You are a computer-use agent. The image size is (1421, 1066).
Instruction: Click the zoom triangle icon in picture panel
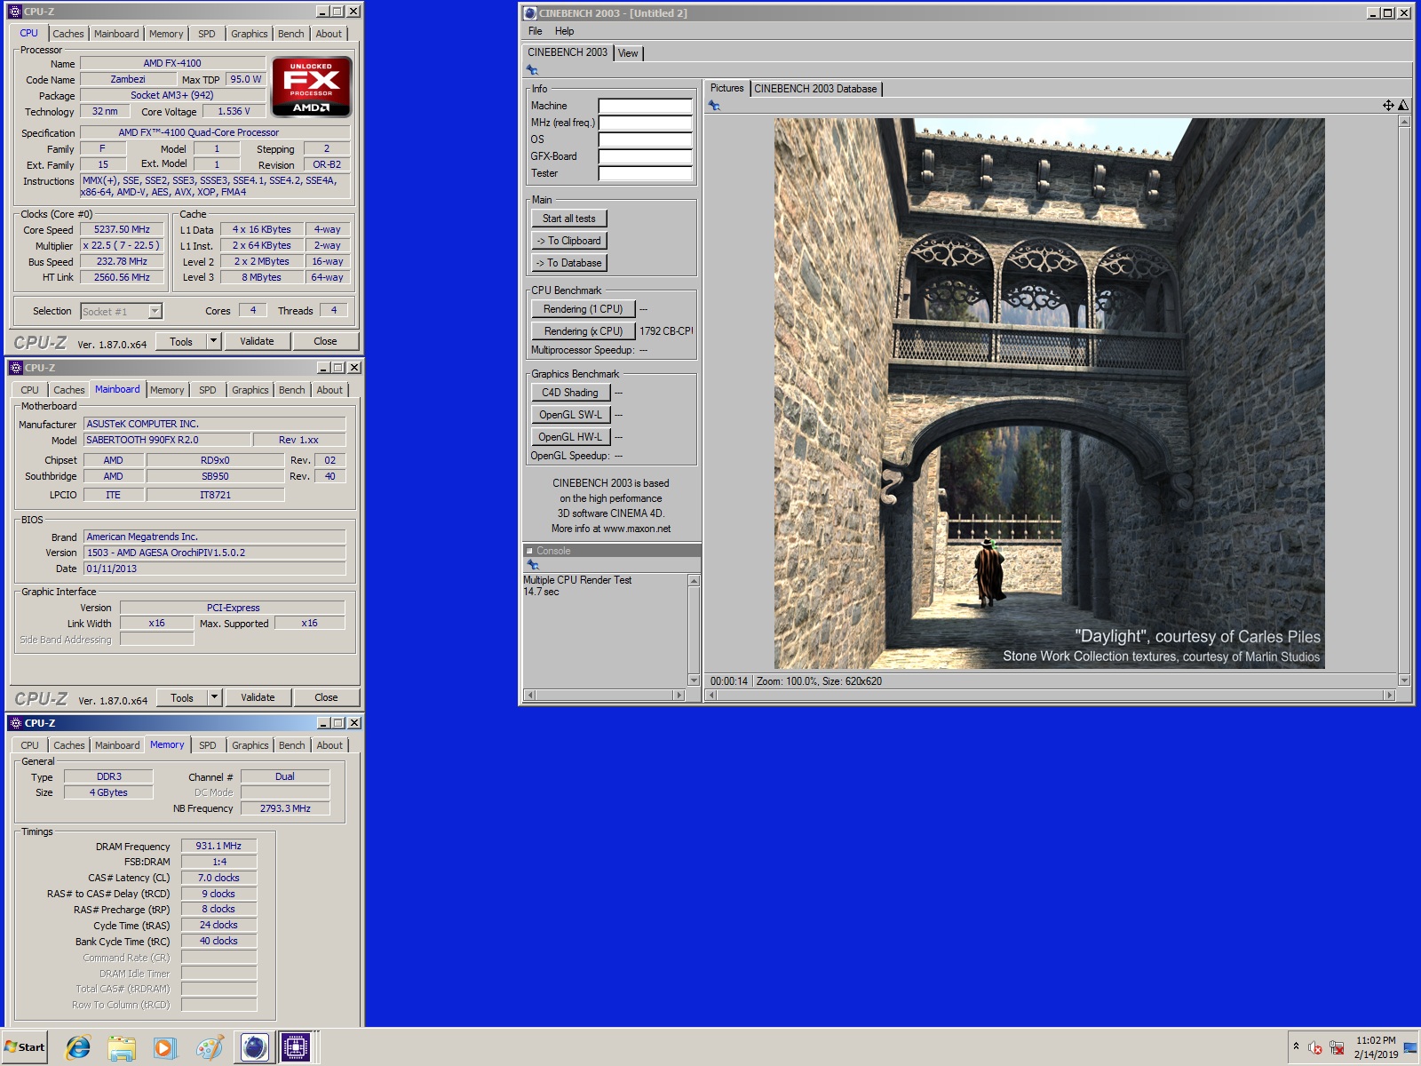coord(1403,106)
